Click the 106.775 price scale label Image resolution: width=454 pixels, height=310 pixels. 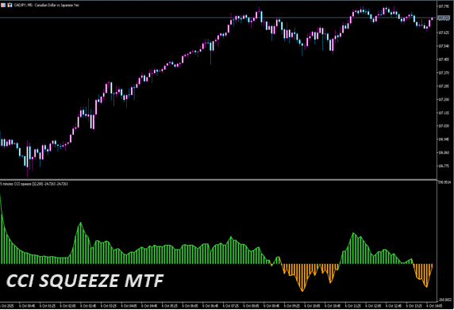point(444,166)
